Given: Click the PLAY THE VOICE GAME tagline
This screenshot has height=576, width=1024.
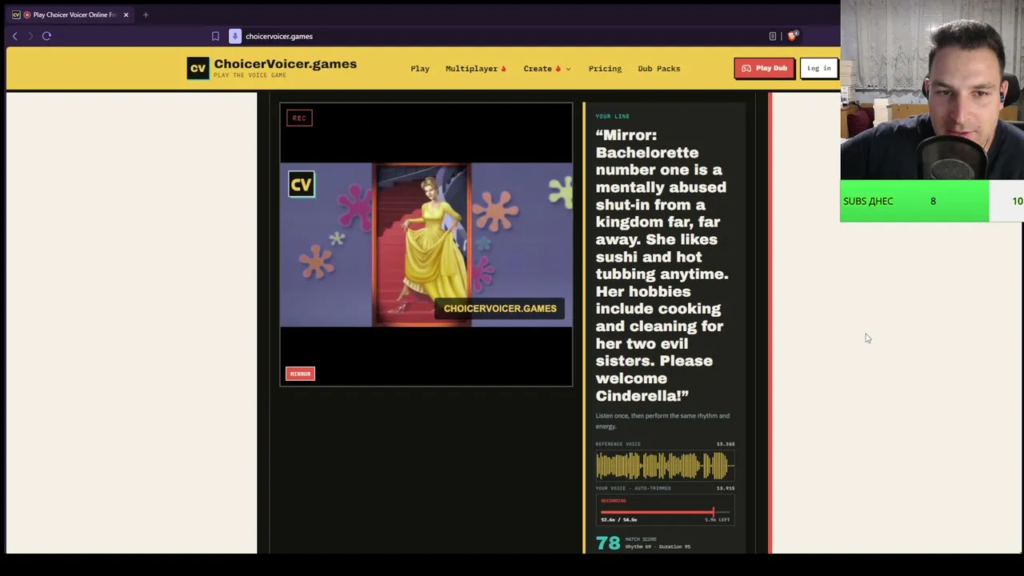Looking at the screenshot, I should [250, 75].
